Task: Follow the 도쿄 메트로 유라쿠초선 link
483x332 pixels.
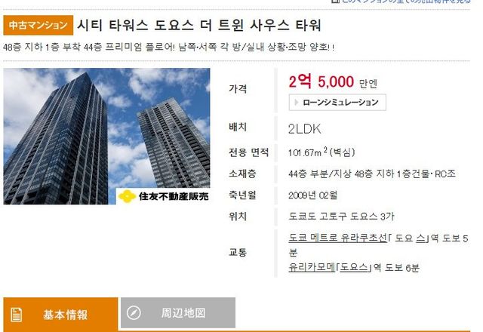Action: tap(337, 238)
